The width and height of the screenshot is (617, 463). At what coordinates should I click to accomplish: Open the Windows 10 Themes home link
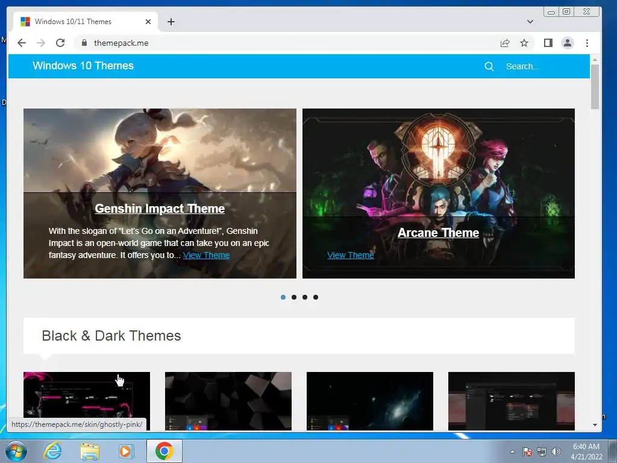(83, 66)
